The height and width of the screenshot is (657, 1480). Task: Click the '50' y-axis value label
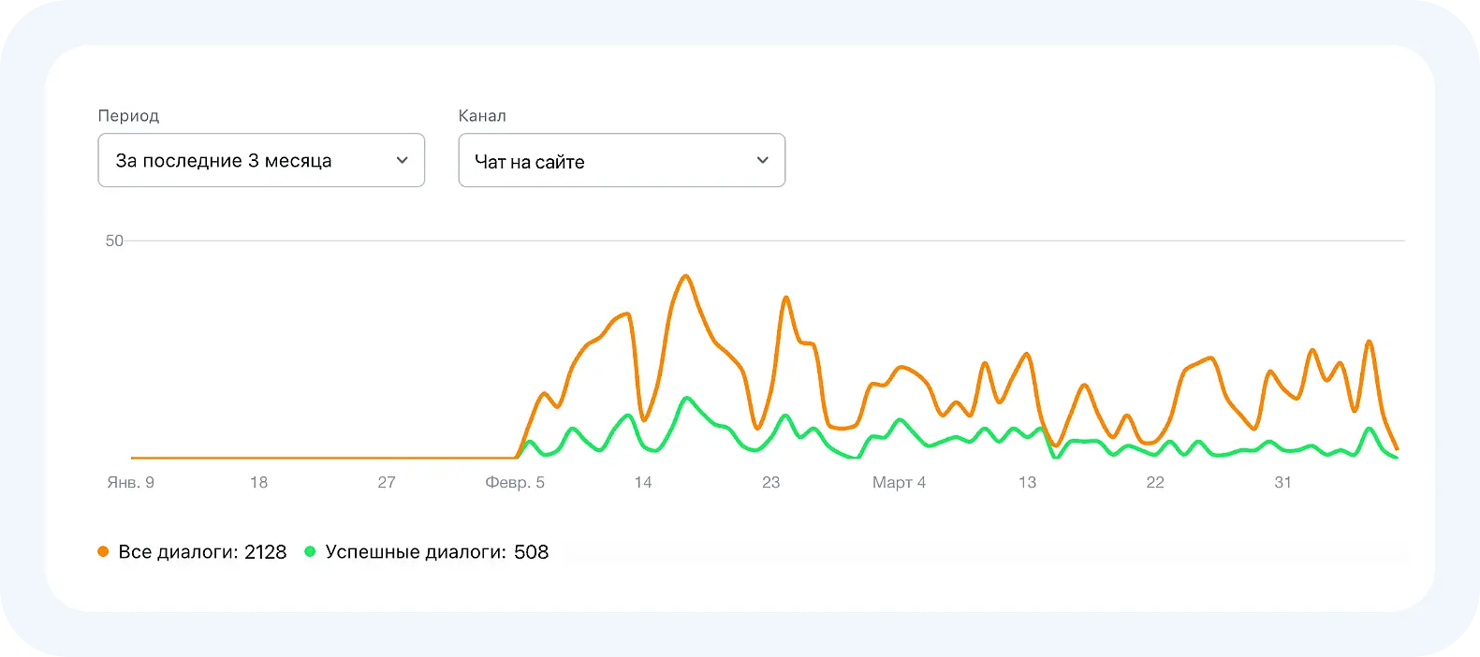pos(114,241)
